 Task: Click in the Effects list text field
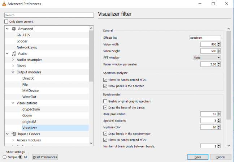pyautogui.click(x=205, y=38)
